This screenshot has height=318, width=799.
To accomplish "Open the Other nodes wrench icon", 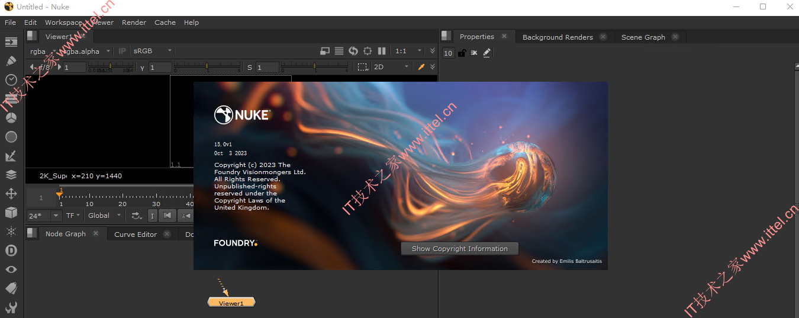I will pos(11,307).
